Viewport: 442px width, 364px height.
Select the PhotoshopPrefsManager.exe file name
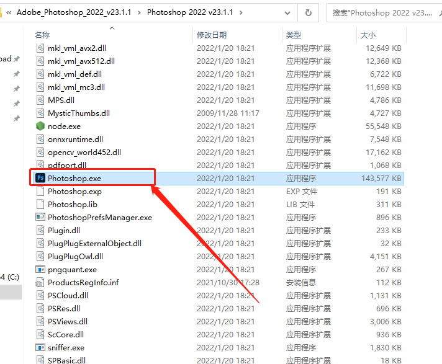[x=100, y=217]
